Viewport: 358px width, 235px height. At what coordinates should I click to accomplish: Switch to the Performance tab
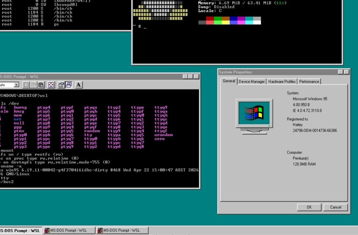[309, 82]
